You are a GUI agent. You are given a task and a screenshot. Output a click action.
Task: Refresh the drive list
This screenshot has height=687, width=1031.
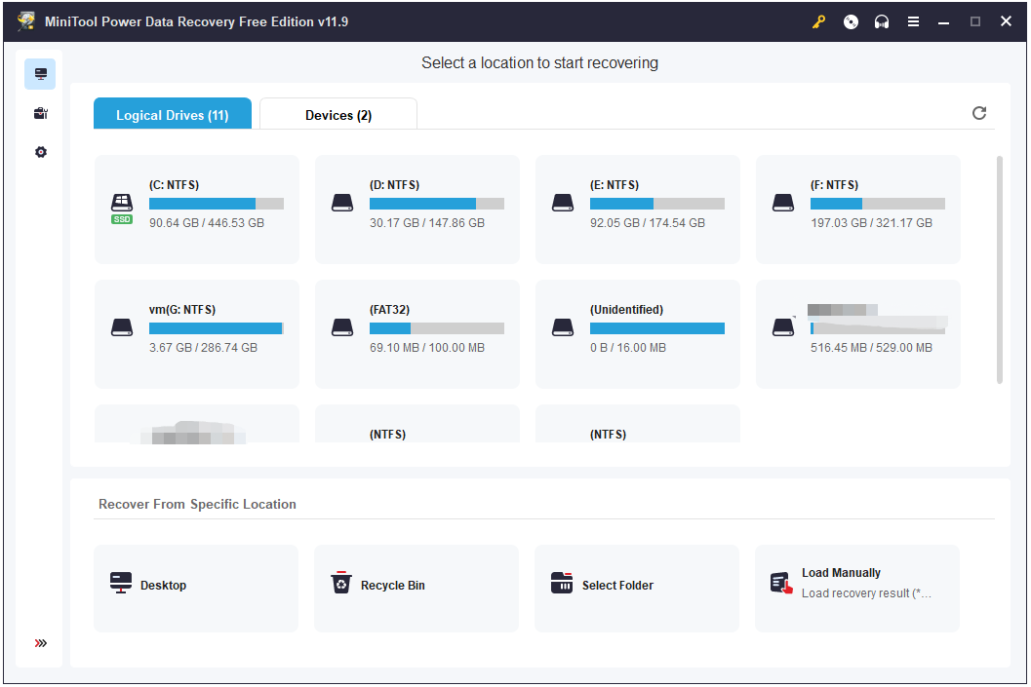pos(979,113)
